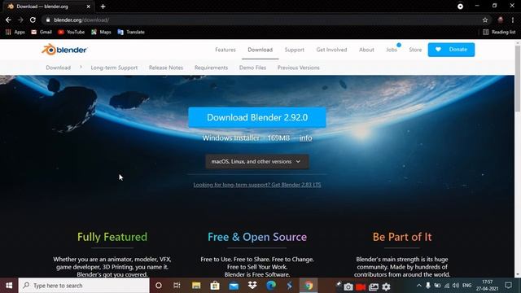Open Task View on taskbar
The height and width of the screenshot is (293, 521).
click(x=177, y=286)
